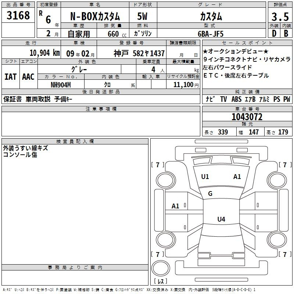Viewport: 294px width, 294px height.
Task: Select the inspection date 09年02月
Action: (x=80, y=54)
